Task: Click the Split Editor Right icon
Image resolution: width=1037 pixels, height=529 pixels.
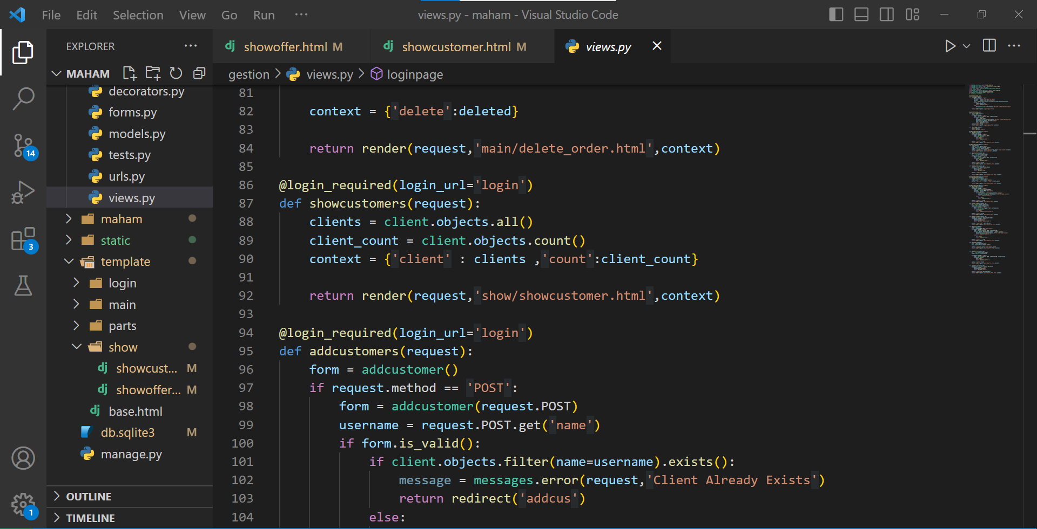Action: click(x=989, y=46)
